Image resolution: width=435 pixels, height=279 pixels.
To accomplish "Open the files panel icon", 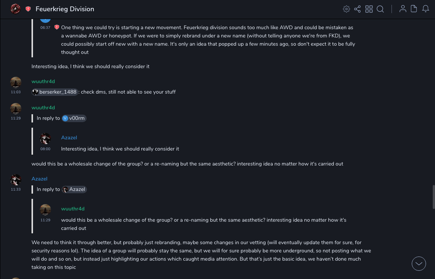I will tap(414, 9).
